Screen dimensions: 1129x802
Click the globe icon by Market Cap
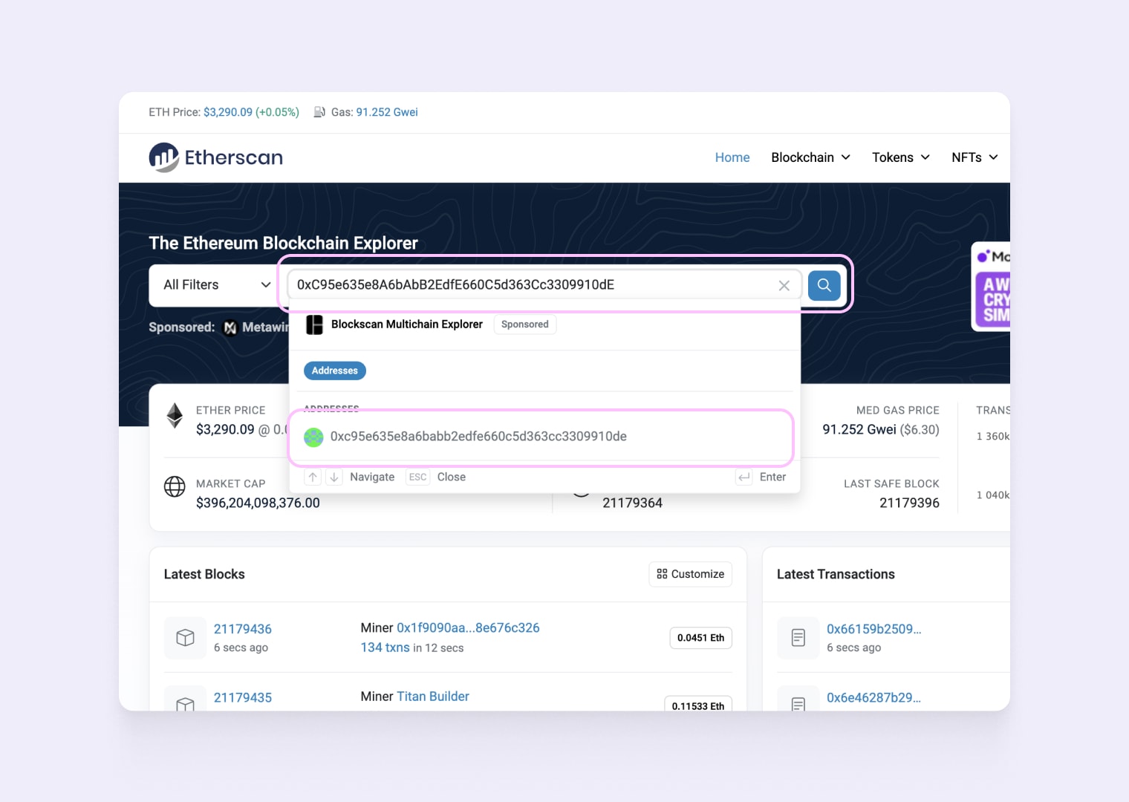[175, 486]
